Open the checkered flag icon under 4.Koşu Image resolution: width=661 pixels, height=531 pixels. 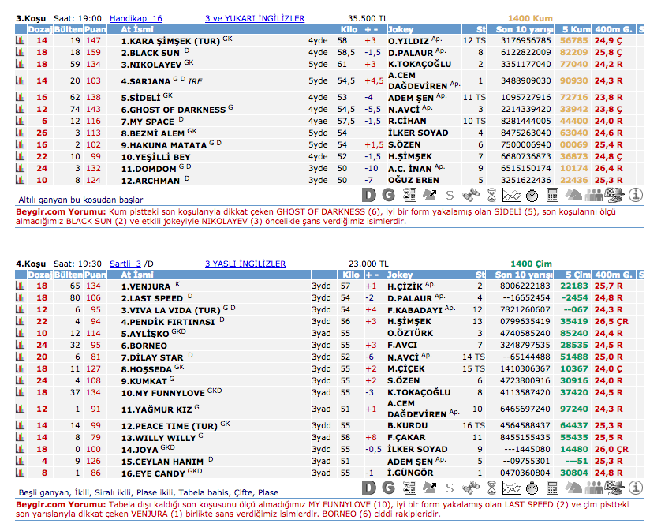pyautogui.click(x=614, y=487)
